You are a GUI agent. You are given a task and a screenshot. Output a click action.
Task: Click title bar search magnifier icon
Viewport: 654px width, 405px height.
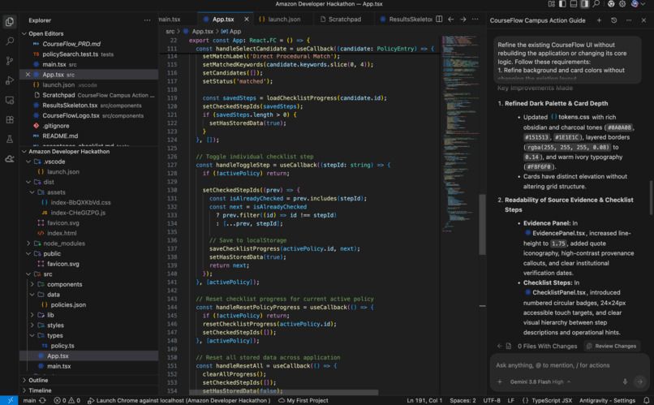[x=596, y=4]
